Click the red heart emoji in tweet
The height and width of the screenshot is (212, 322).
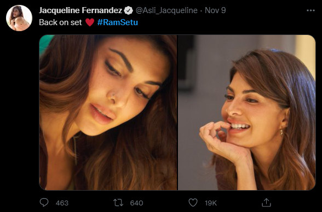click(90, 22)
